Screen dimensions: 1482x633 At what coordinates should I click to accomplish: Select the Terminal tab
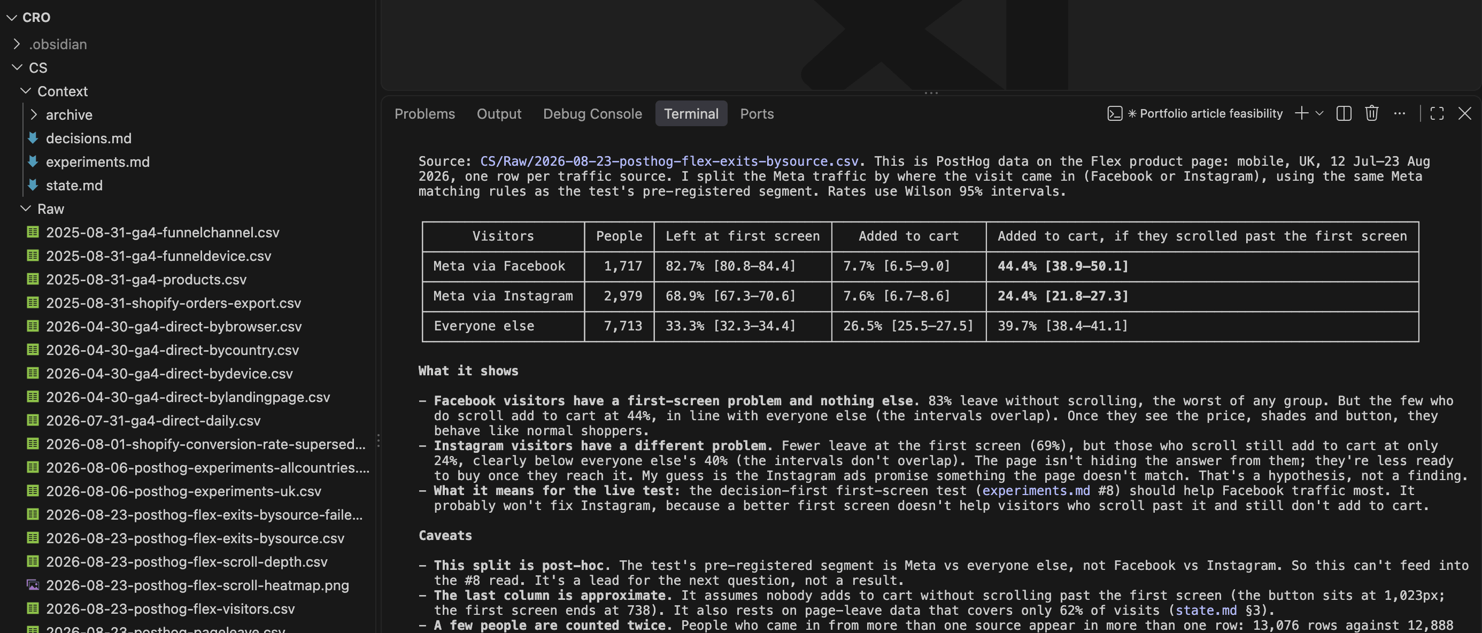click(x=691, y=114)
